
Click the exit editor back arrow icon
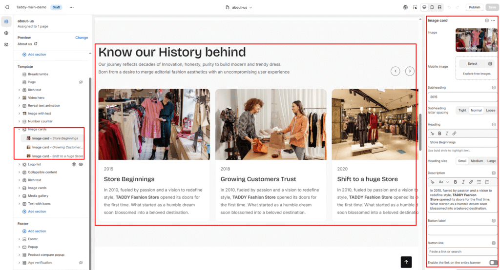[6, 7]
